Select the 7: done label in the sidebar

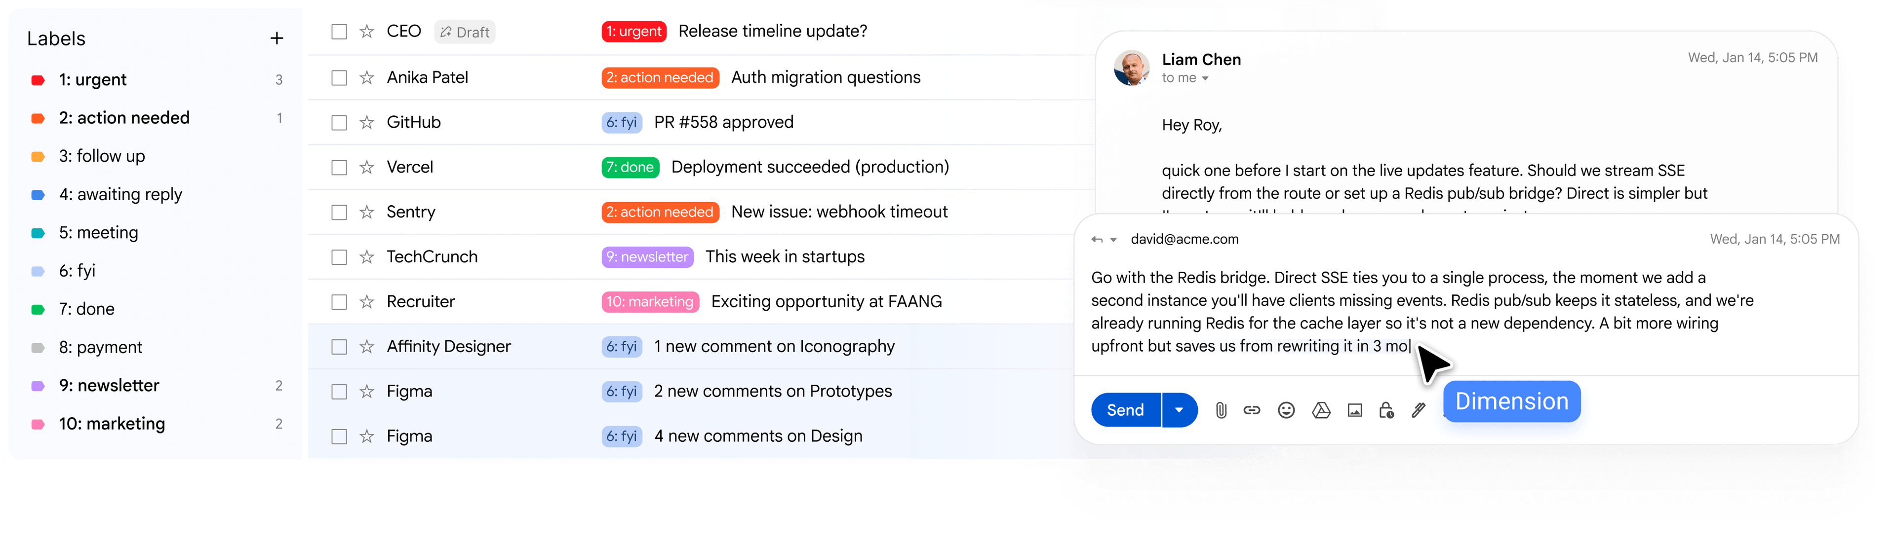click(87, 309)
